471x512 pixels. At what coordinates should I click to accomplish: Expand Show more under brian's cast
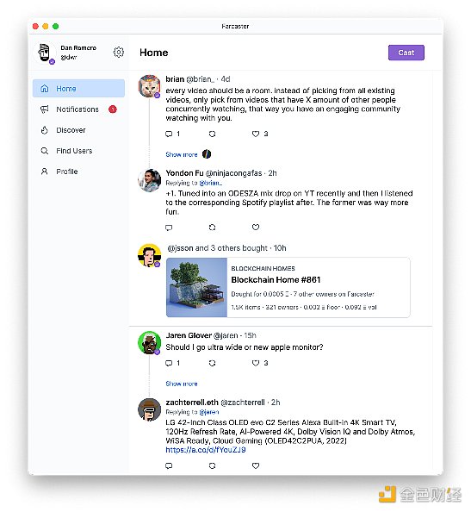point(182,154)
